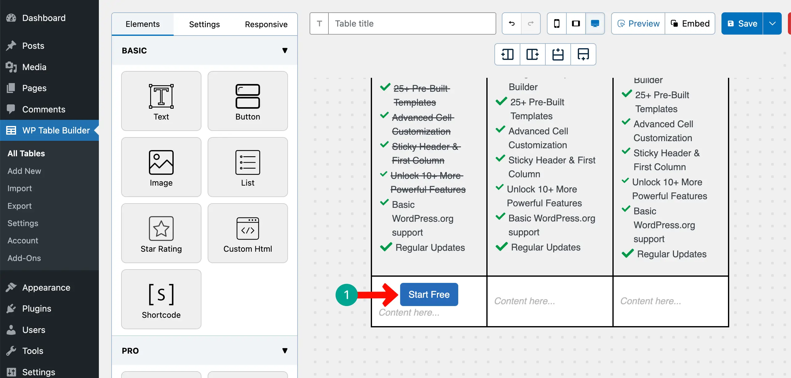Click the Redo arrow icon

click(531, 23)
